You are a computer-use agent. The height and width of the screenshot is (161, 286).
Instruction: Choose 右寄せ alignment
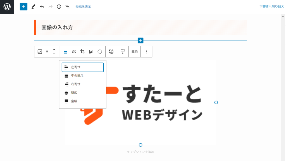(83, 84)
